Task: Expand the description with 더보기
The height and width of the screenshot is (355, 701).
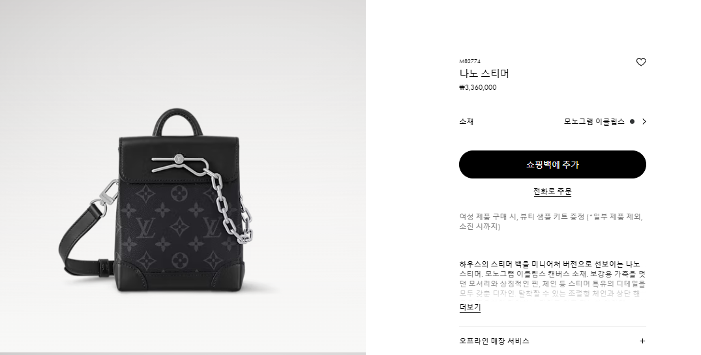Action: pos(470,307)
